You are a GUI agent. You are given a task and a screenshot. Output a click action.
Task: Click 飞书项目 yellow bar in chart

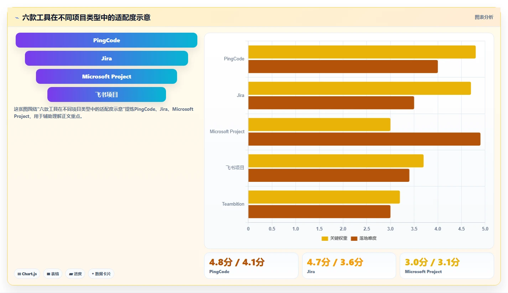[336, 161]
